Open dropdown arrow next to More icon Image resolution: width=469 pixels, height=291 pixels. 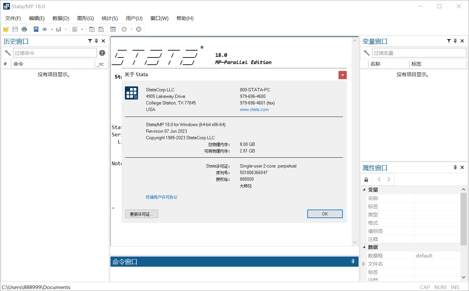[x=131, y=29]
